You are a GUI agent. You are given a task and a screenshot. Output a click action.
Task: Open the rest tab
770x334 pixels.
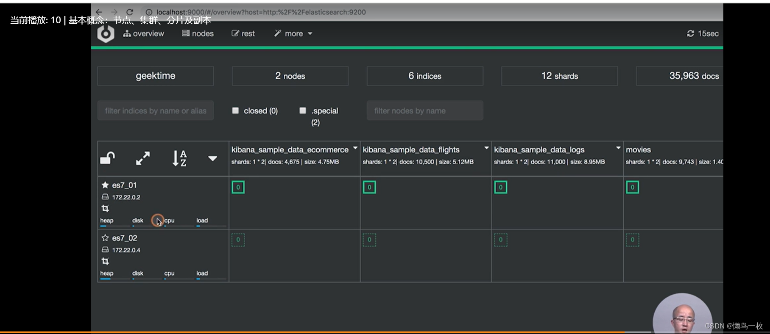[243, 33]
